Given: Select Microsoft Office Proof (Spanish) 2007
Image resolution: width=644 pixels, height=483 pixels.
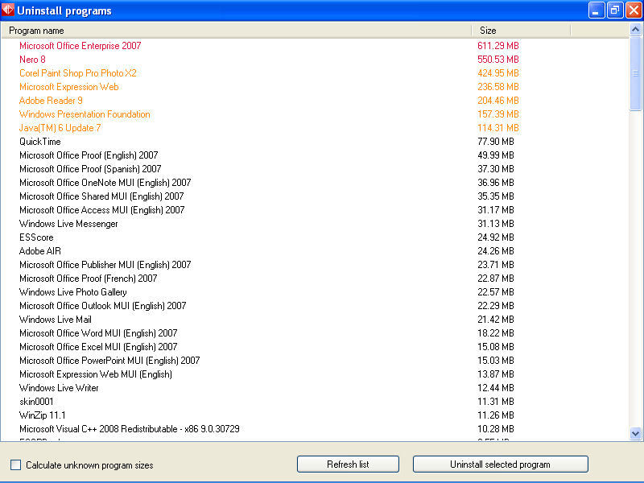Looking at the screenshot, I should point(90,169).
